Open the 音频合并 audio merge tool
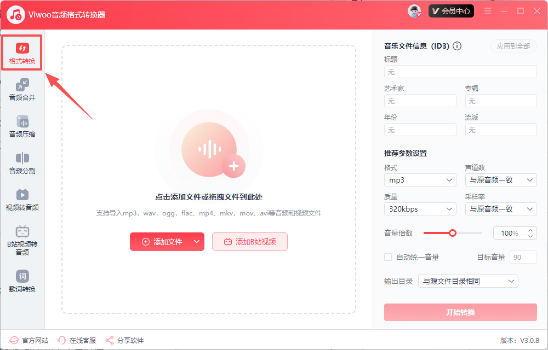 coord(21,89)
